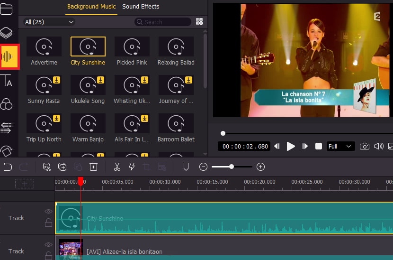This screenshot has height=260, width=393.
Task: Select the Alizee-la isla bonitaon video clip
Action: [x=224, y=248]
